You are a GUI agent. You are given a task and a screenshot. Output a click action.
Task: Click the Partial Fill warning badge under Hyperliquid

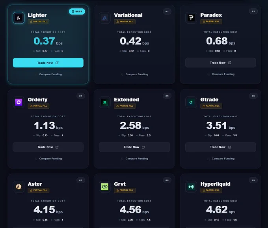(x=211, y=190)
